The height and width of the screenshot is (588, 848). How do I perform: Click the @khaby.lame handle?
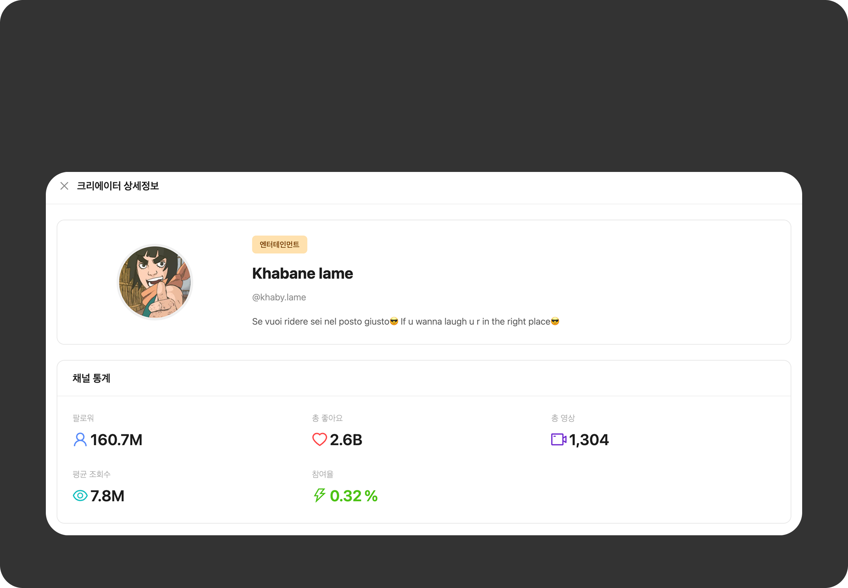point(279,297)
